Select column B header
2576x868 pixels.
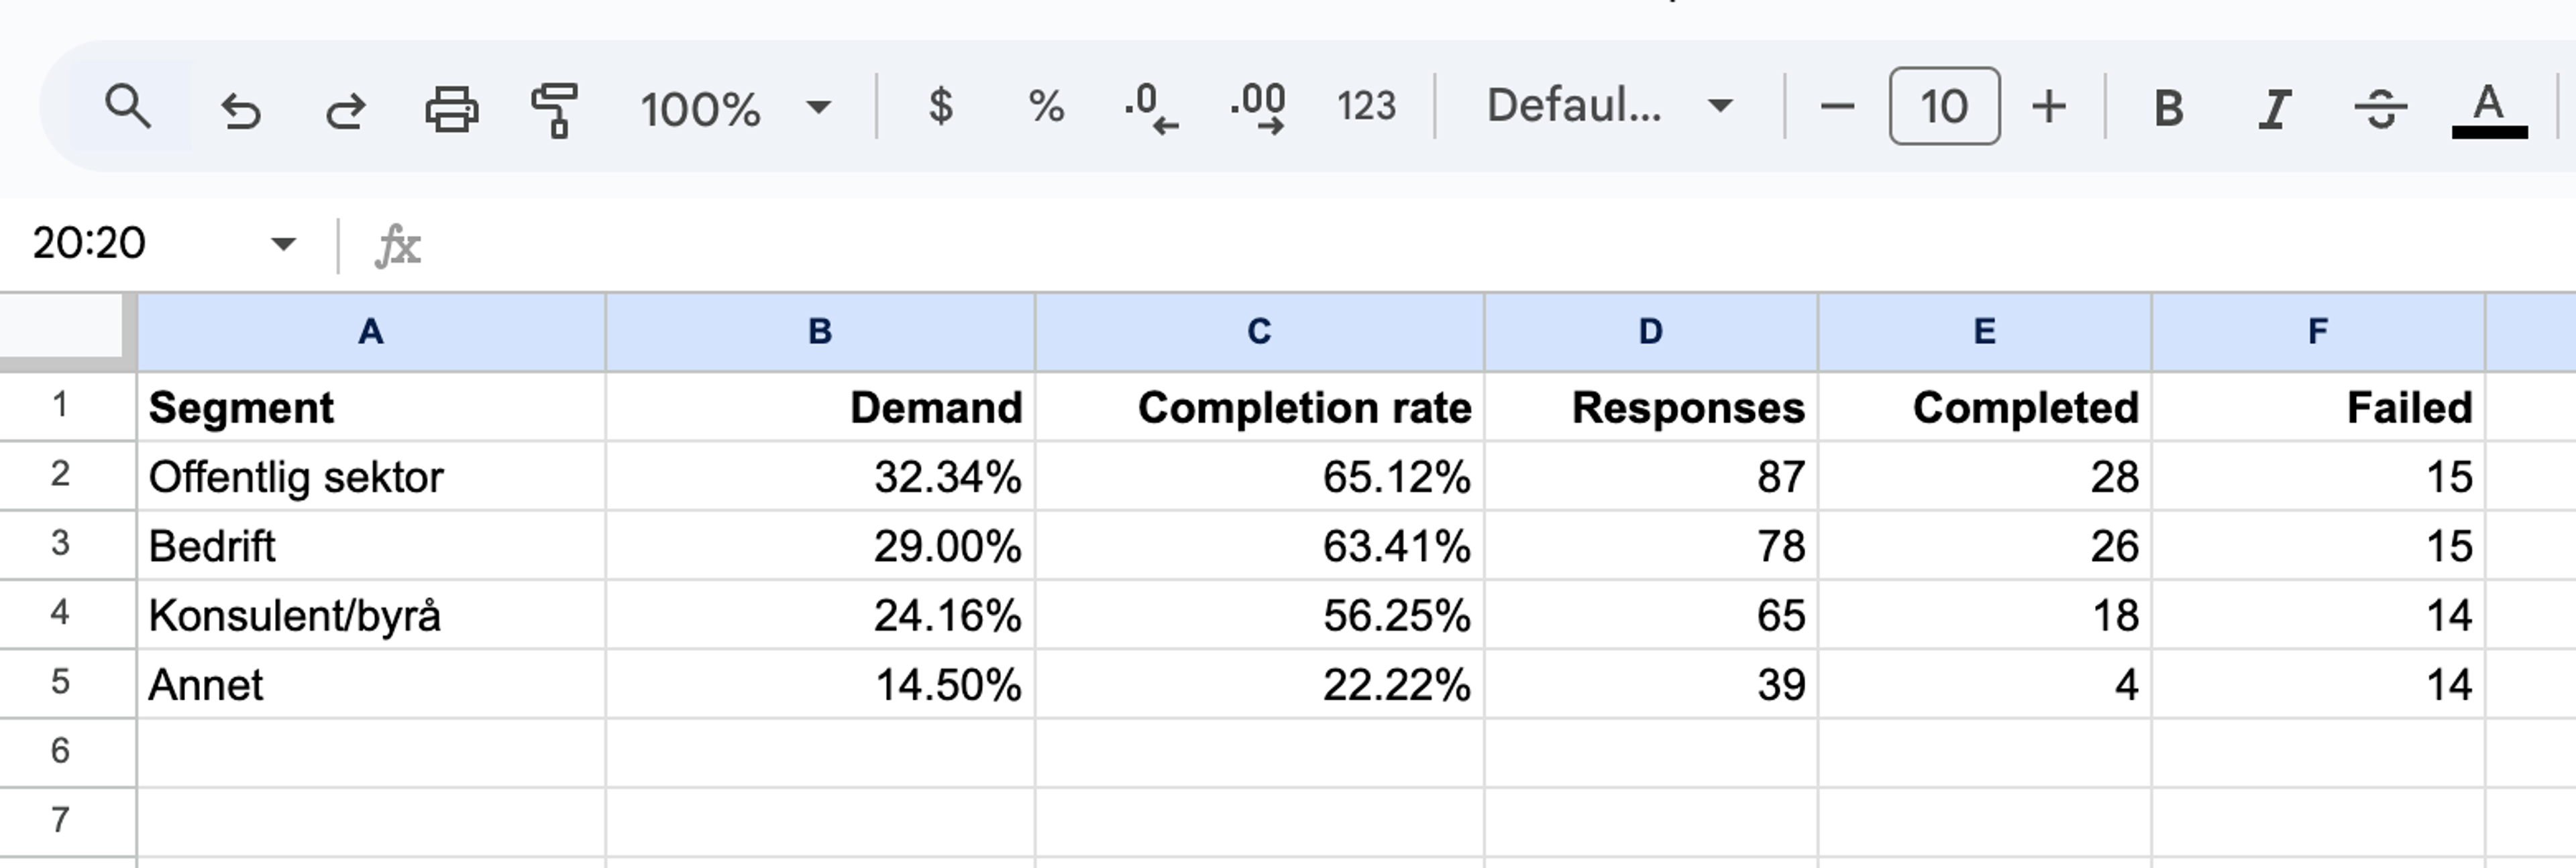(820, 332)
